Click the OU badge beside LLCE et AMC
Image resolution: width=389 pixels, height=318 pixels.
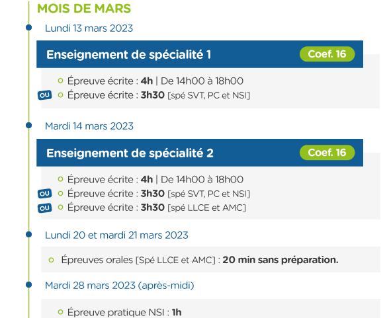tap(45, 208)
